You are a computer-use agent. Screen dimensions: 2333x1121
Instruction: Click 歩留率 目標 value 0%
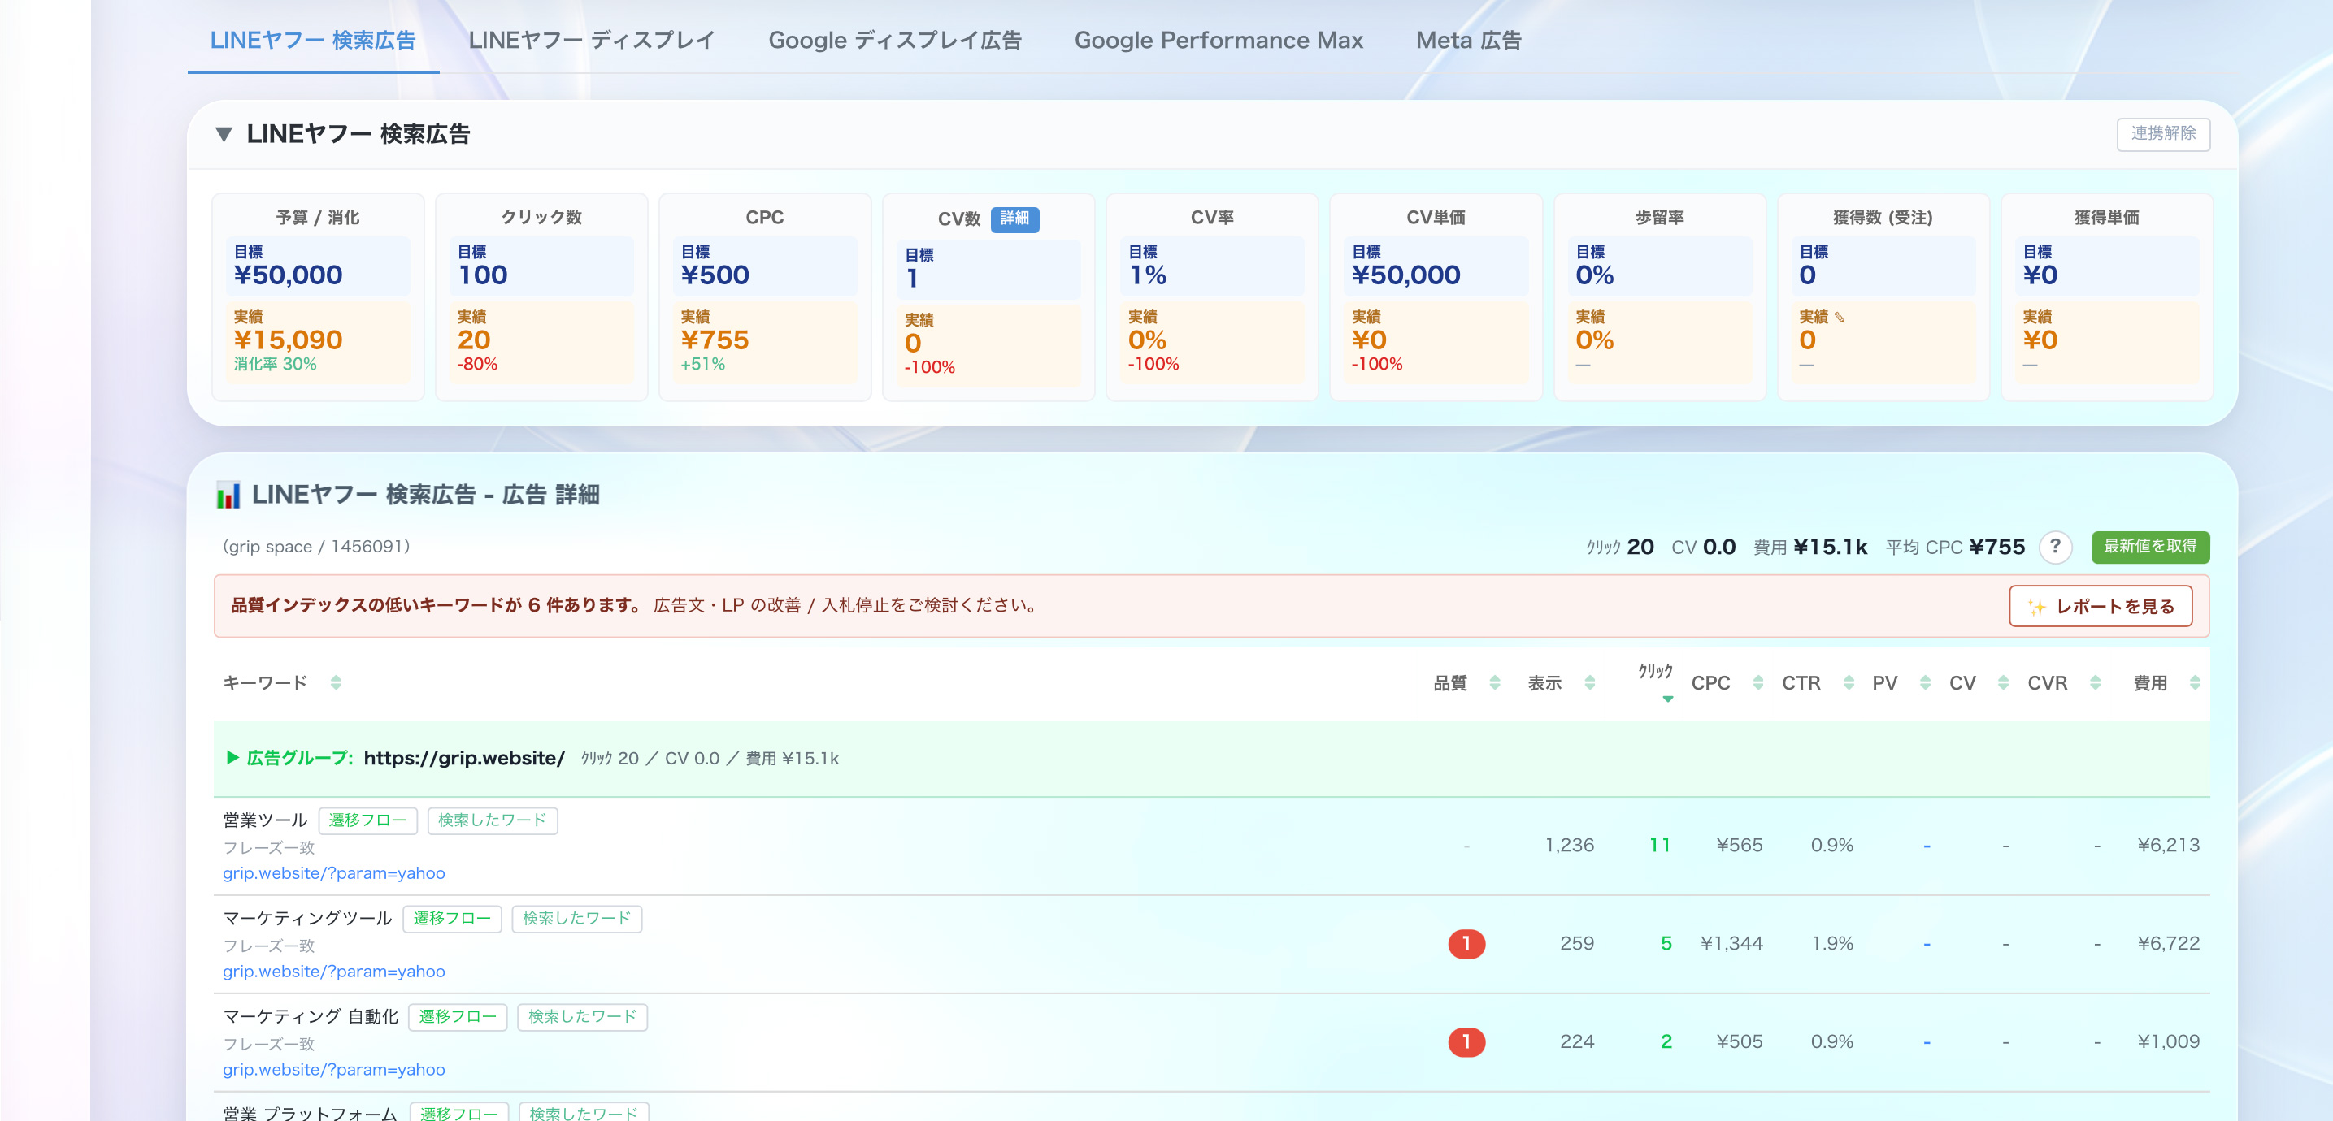pyautogui.click(x=1595, y=275)
